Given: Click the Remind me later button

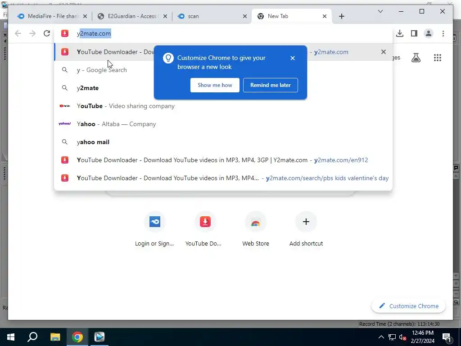Looking at the screenshot, I should pyautogui.click(x=271, y=85).
